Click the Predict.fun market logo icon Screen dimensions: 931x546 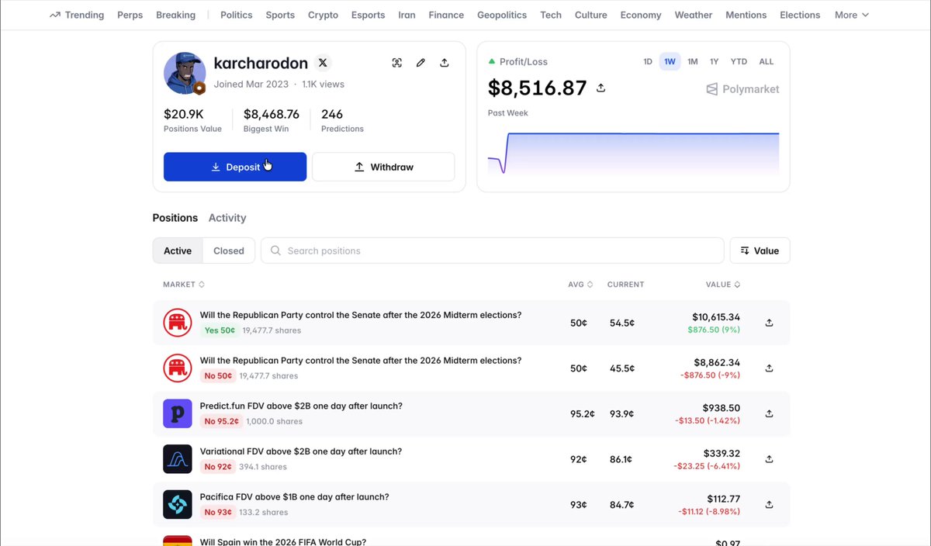178,413
